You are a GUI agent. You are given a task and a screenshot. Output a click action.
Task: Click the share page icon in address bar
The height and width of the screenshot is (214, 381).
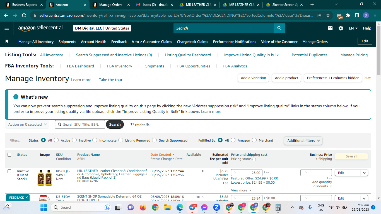click(319, 16)
